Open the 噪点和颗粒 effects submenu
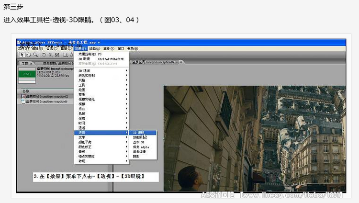Screen dimensions: 359x203 coord(101,156)
